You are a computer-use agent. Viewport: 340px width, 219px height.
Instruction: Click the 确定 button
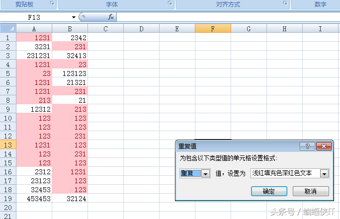click(269, 191)
